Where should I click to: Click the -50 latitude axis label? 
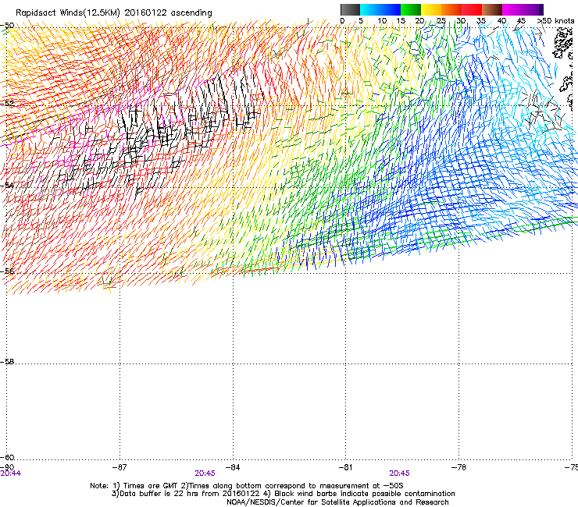tap(7, 26)
